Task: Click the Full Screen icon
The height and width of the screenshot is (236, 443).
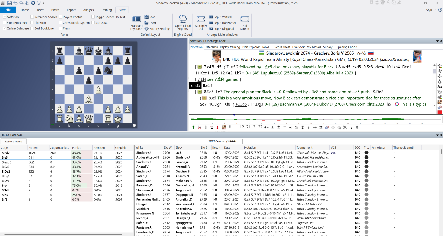Action: pos(244,19)
